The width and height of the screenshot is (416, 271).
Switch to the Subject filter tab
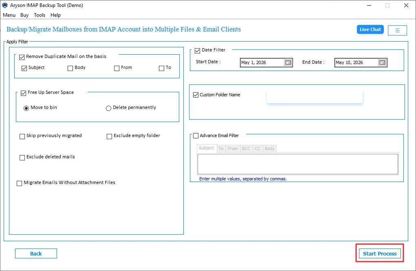coord(207,148)
